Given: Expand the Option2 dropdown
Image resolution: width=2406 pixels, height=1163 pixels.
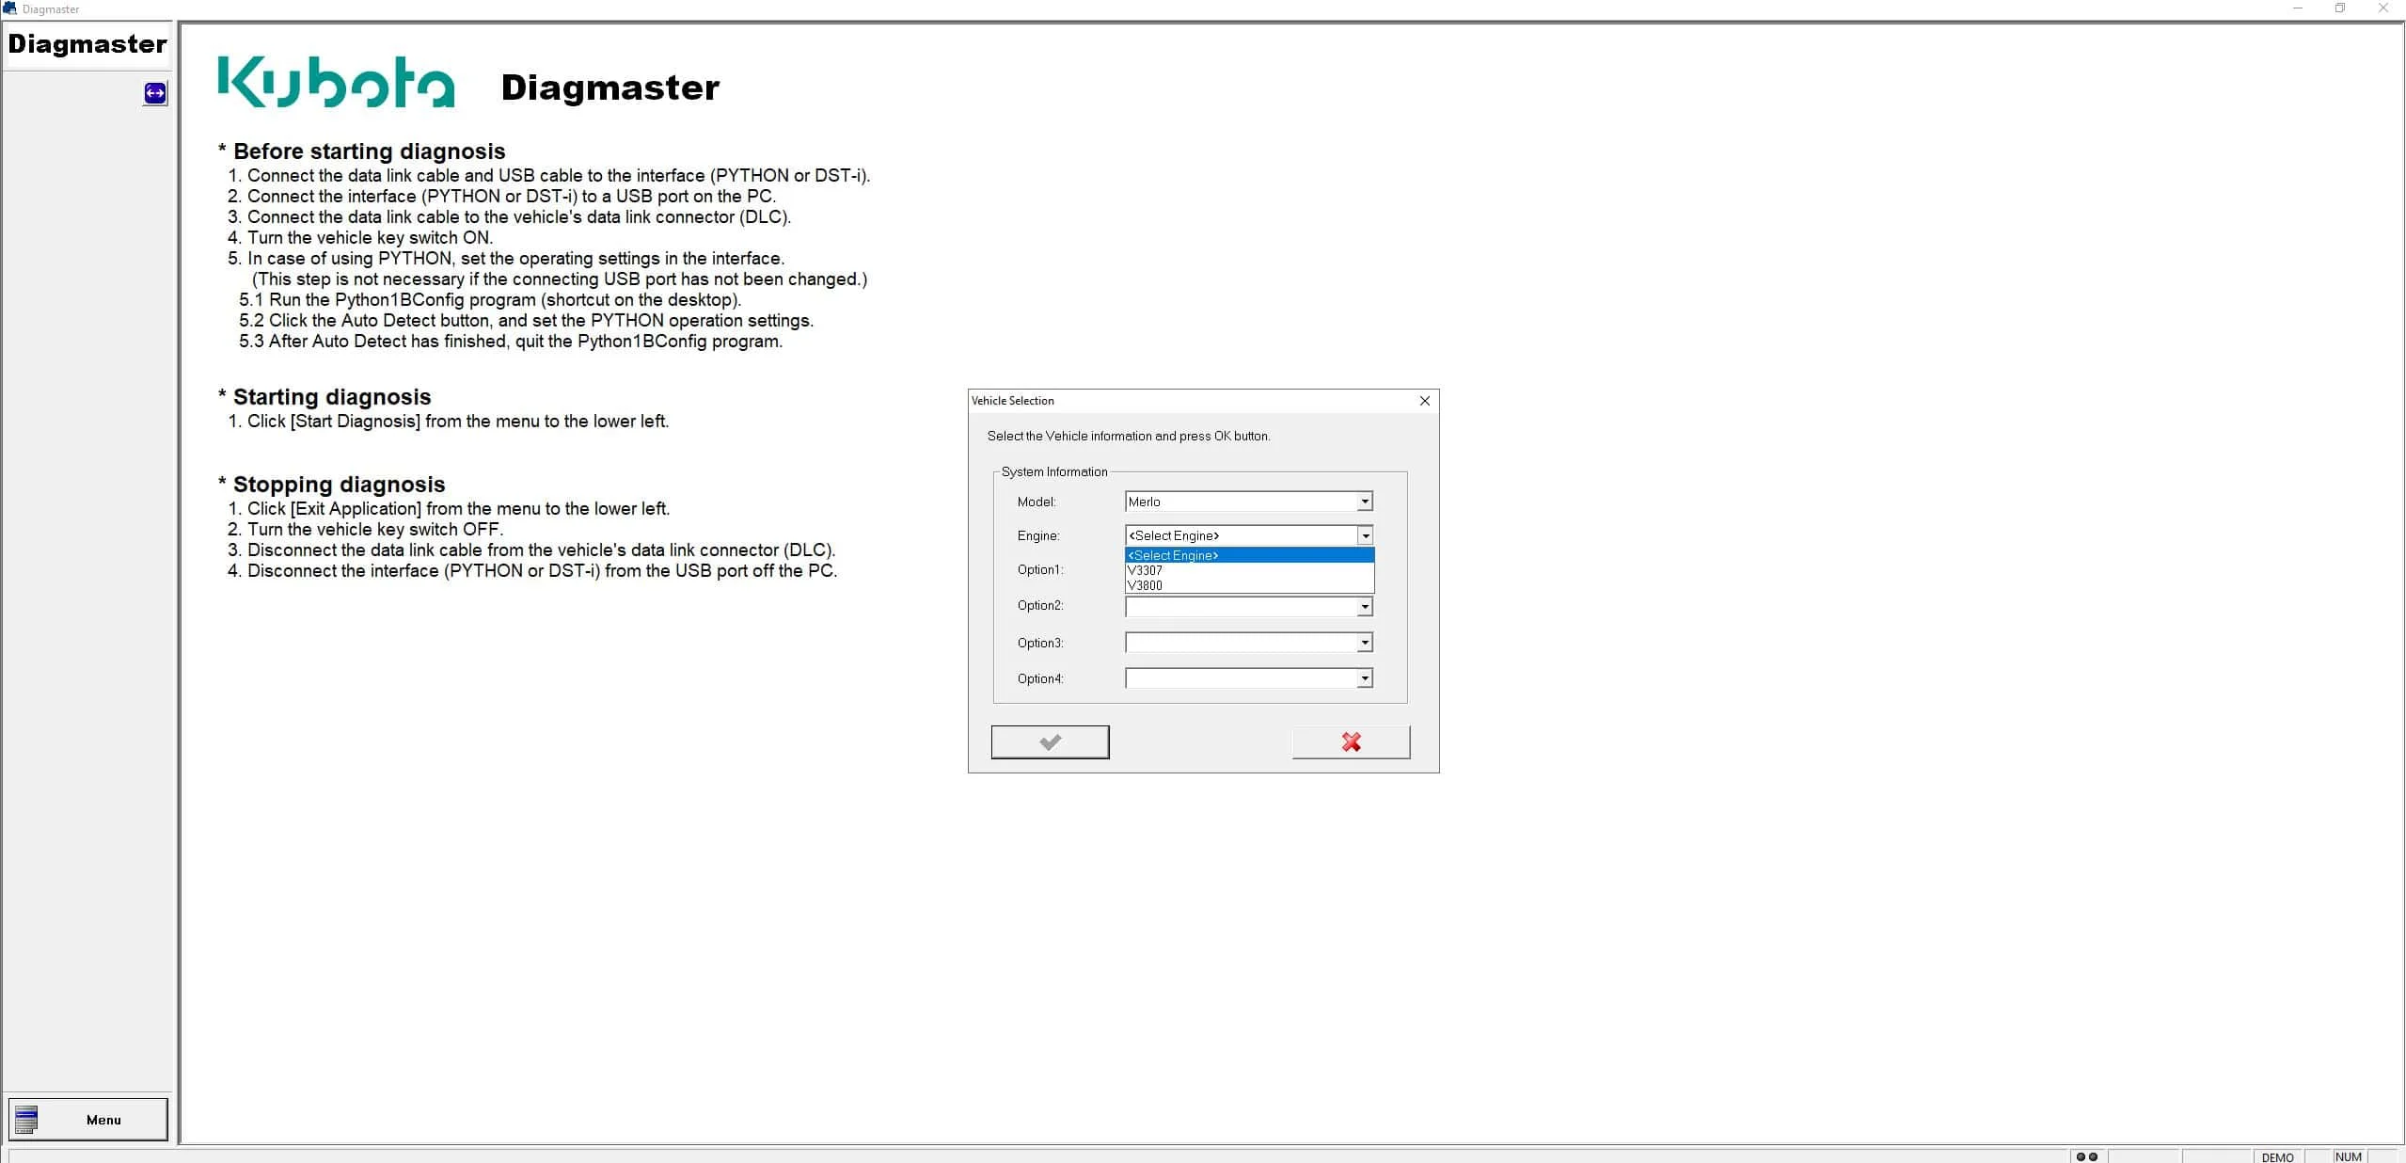Looking at the screenshot, I should pos(1364,607).
